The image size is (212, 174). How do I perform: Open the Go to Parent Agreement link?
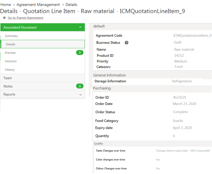tap(25, 18)
